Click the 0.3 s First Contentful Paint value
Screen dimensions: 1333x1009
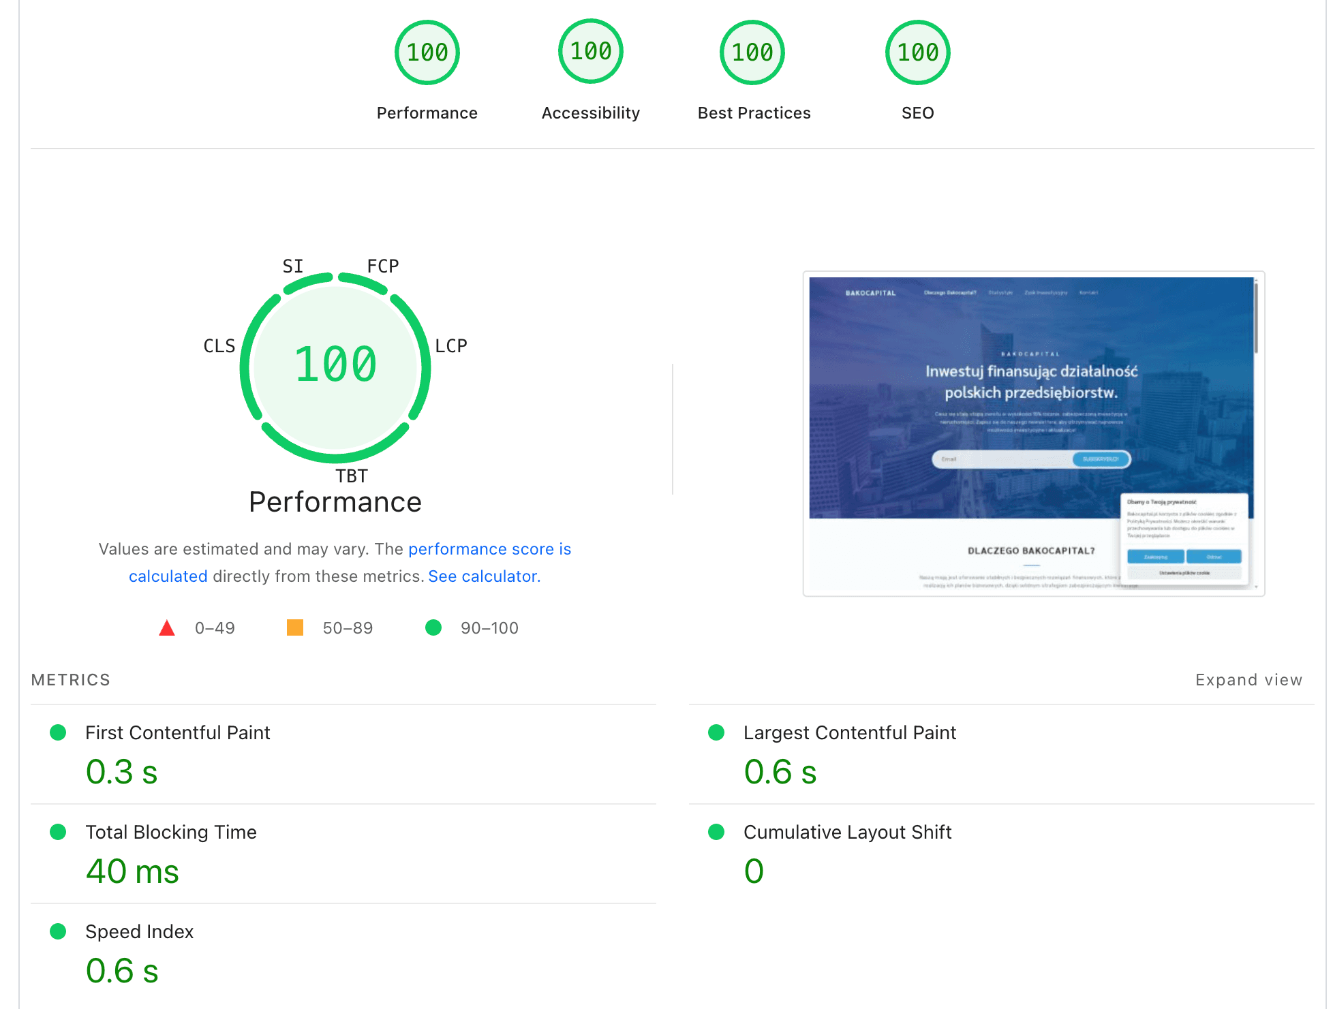(122, 772)
